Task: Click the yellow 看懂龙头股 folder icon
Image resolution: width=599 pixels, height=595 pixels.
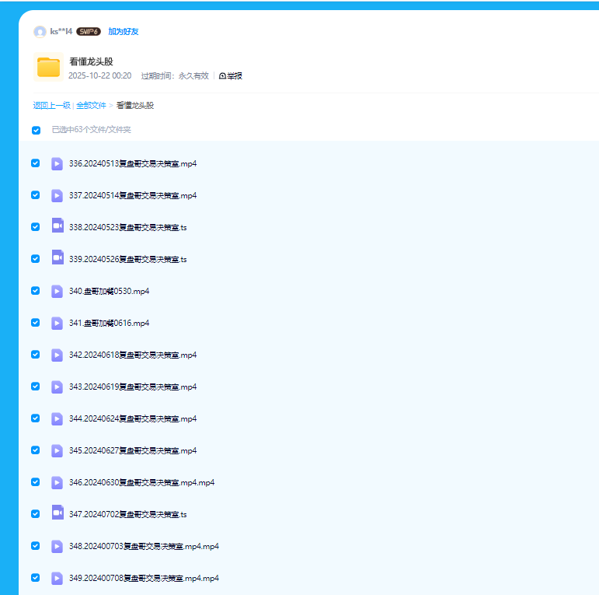Action: click(x=48, y=67)
